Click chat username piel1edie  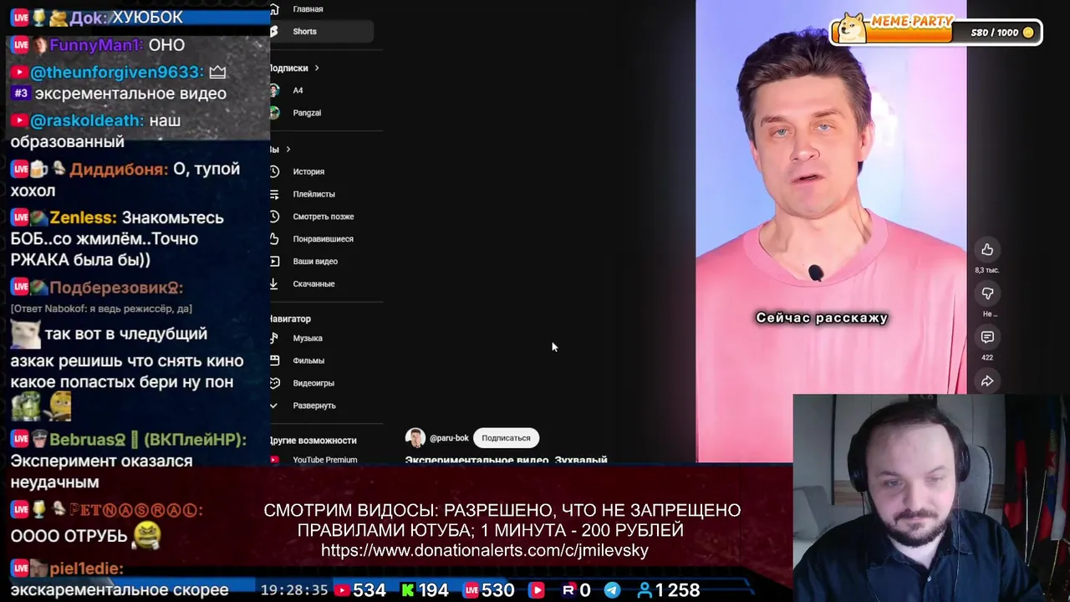86,569
